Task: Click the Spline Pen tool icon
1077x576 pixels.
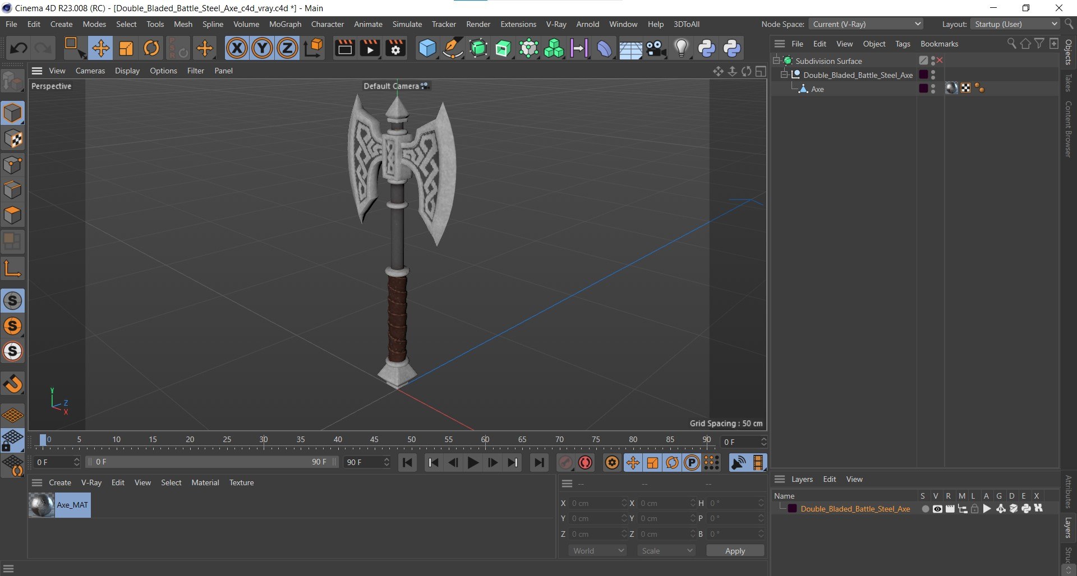Action: tap(453, 48)
